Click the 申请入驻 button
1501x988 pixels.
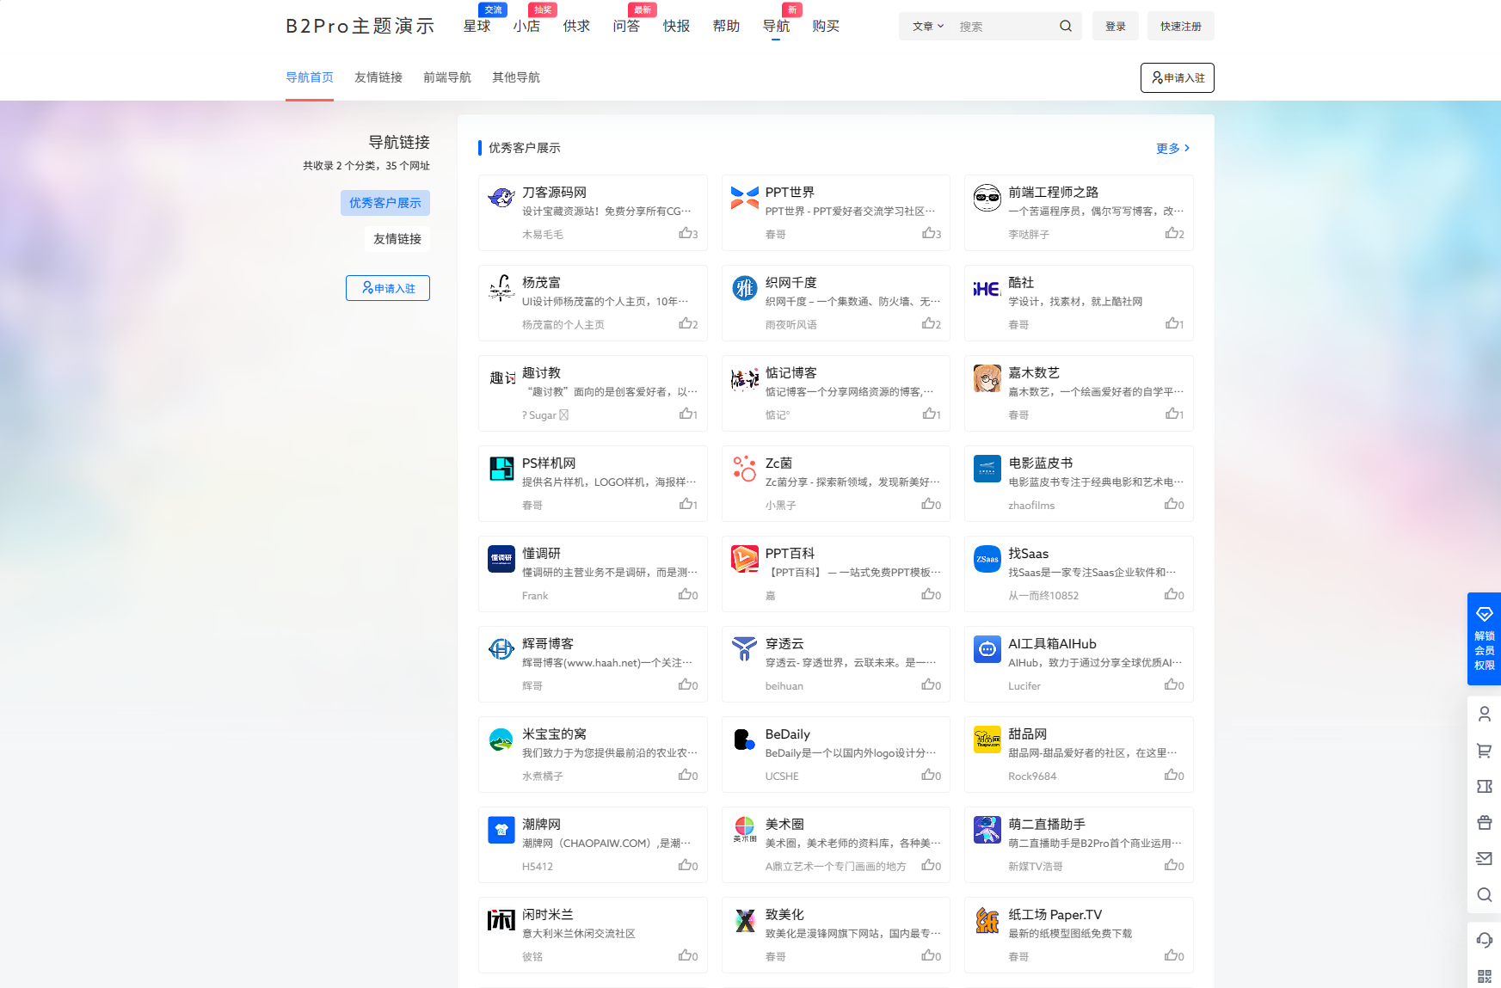click(x=1177, y=77)
